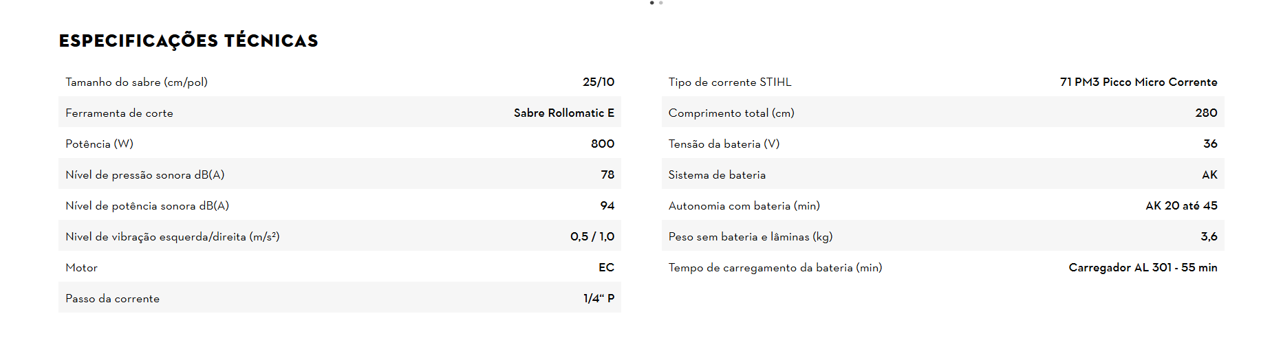Image resolution: width=1283 pixels, height=338 pixels.
Task: Click the 0,5 / 1,0 vibration value
Action: 592,236
